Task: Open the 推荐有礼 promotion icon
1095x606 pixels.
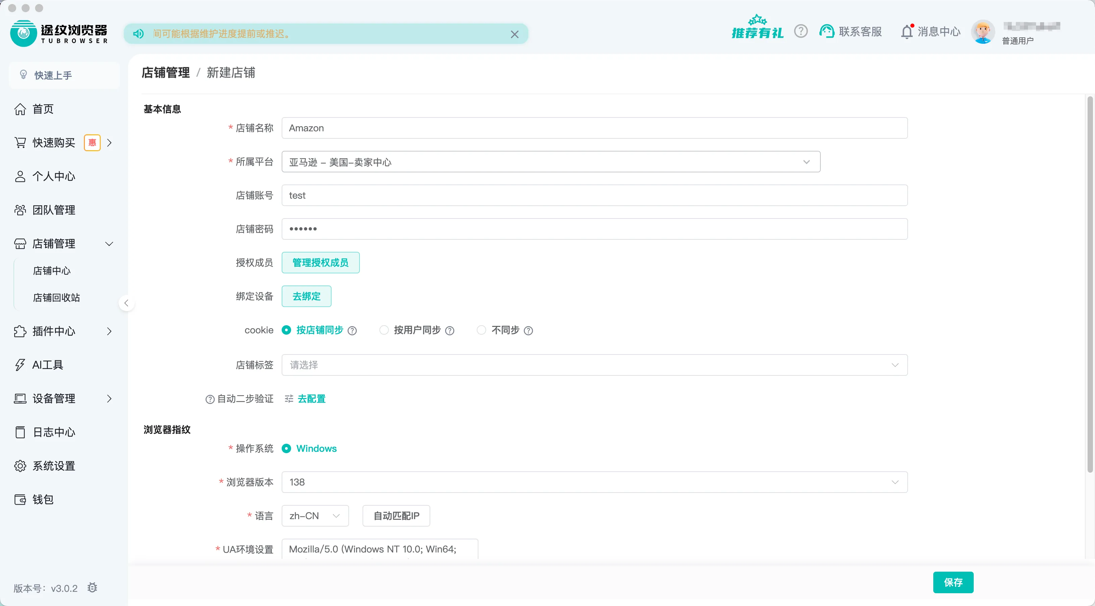Action: coord(757,28)
